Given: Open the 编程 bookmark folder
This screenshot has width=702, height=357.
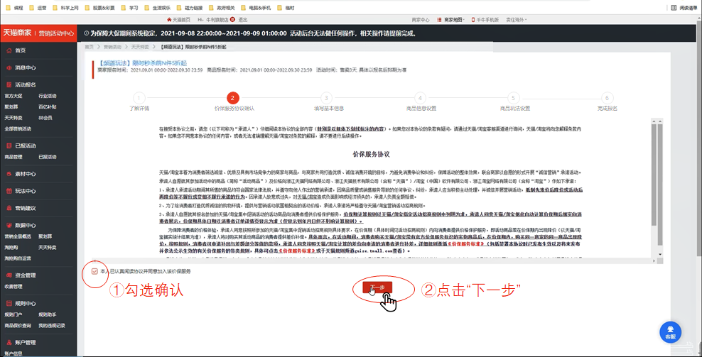Looking at the screenshot, I should click(x=13, y=8).
